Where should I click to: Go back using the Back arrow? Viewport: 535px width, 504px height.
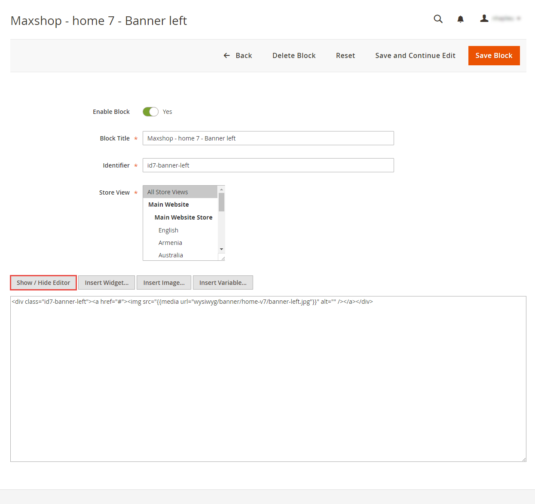point(238,55)
